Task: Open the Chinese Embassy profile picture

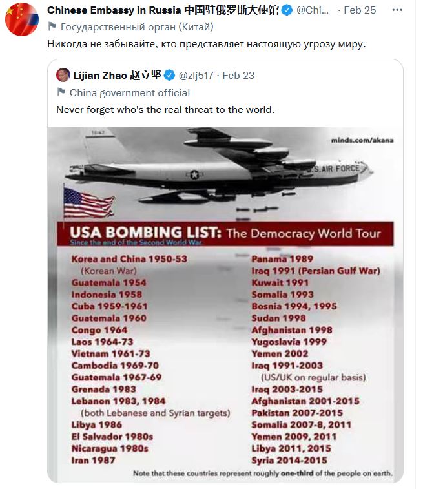Action: (x=22, y=19)
